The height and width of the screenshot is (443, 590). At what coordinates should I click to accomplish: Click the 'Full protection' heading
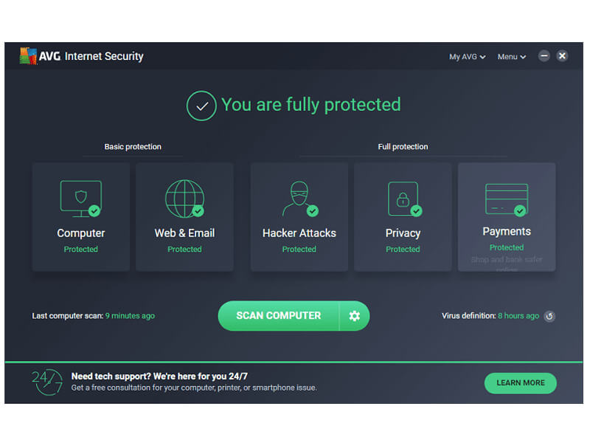[x=403, y=146]
